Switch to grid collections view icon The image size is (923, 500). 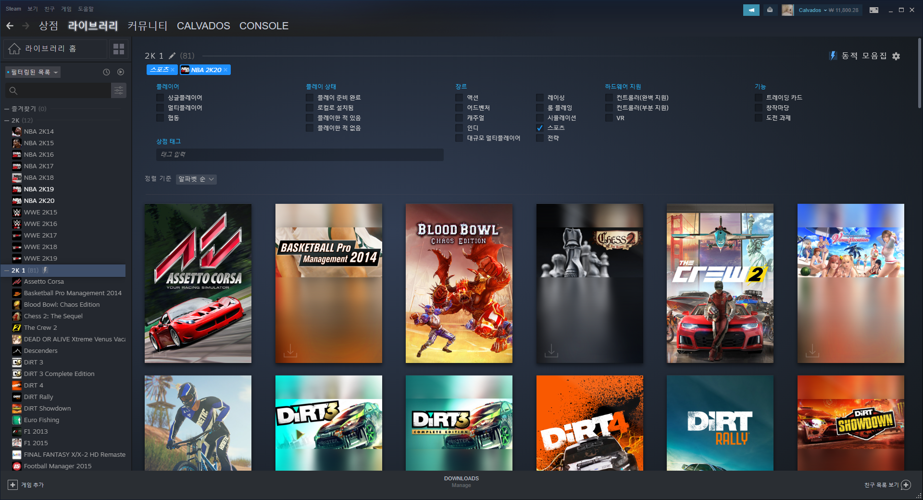point(119,49)
